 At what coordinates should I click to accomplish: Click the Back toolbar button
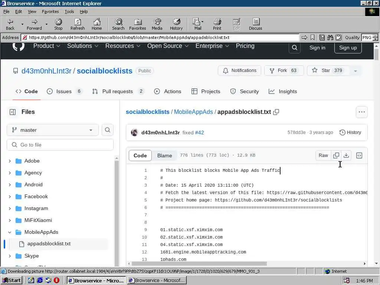point(10,24)
